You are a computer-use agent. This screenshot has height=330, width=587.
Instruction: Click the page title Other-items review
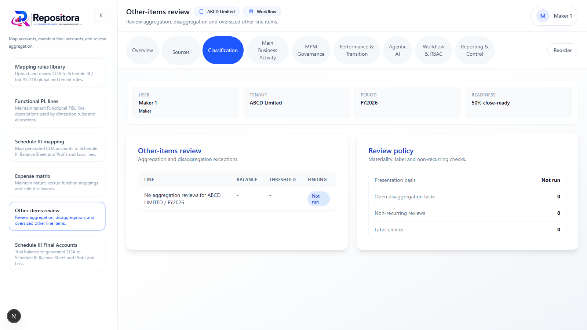[158, 12]
